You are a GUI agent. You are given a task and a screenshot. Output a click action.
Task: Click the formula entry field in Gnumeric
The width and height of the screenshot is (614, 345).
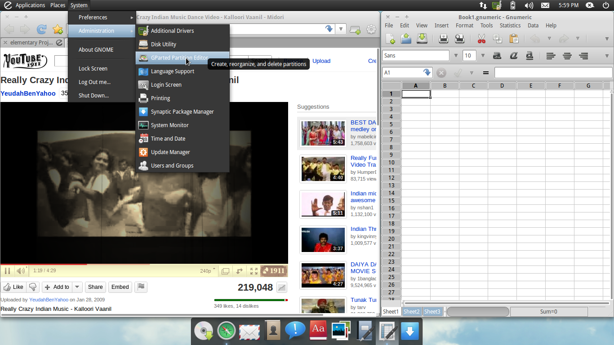click(553, 73)
